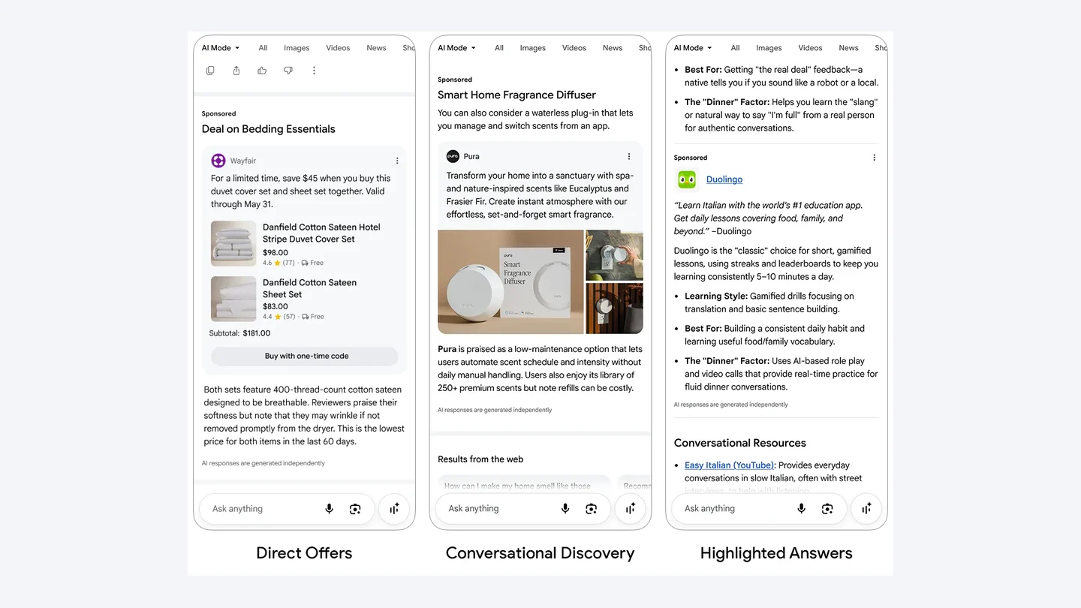Click Smart Home Fragrance Diffuser heading

coord(516,95)
